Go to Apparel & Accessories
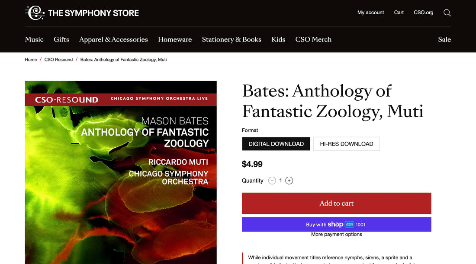Viewport: 476px width, 264px height. (113, 39)
